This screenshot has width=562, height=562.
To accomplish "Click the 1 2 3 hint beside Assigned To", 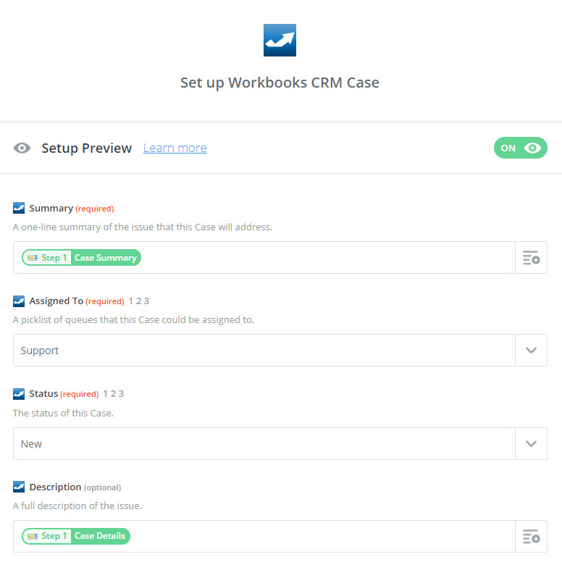I will coord(139,301).
